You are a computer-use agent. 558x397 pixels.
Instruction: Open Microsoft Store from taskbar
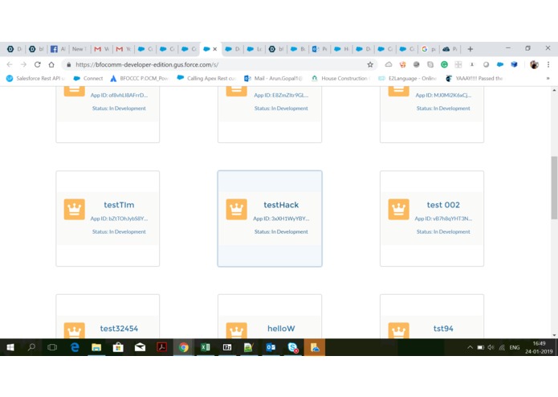tap(118, 347)
